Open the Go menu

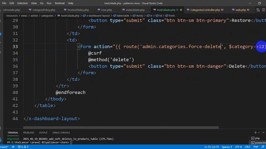(42, 3)
